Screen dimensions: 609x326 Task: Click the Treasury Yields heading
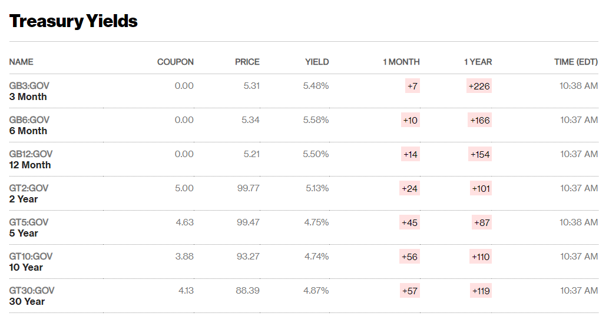tap(74, 21)
